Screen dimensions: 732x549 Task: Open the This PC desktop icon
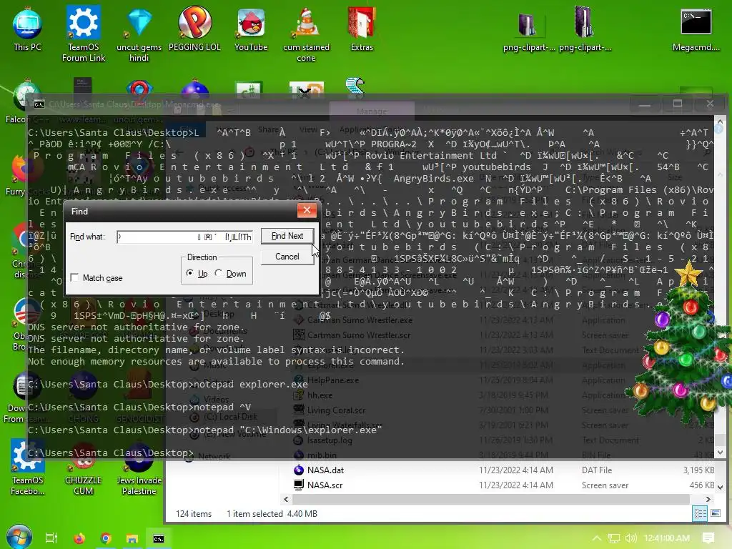[27, 29]
